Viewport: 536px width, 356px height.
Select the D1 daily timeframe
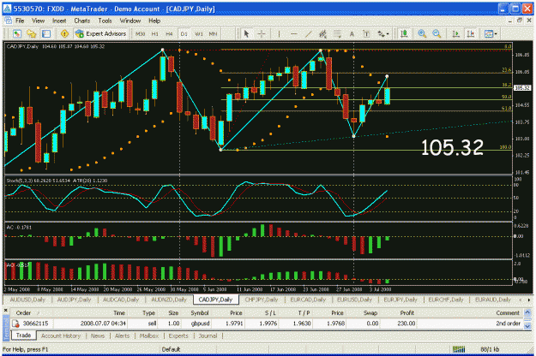coord(184,34)
